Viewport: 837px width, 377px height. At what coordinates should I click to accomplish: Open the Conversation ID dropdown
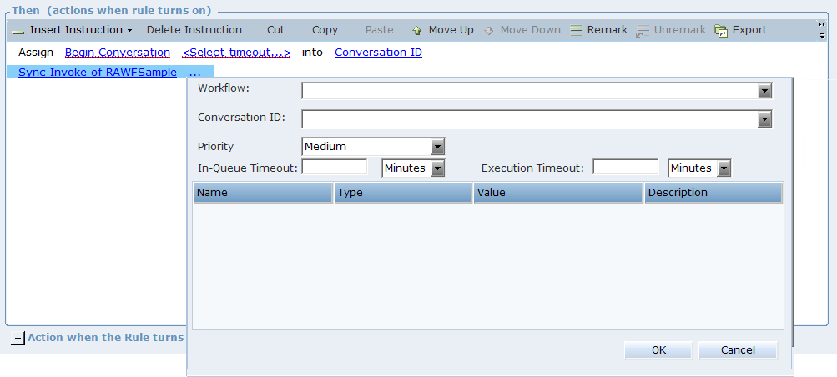tap(764, 119)
